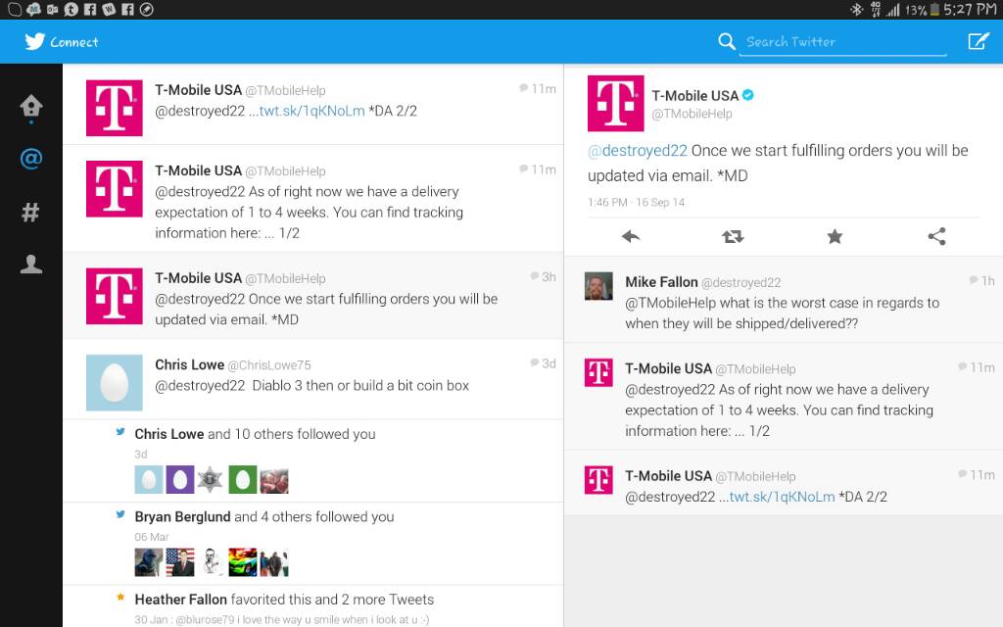Open the 'Once we start fulfilling orders' list tweet

pos(312,296)
